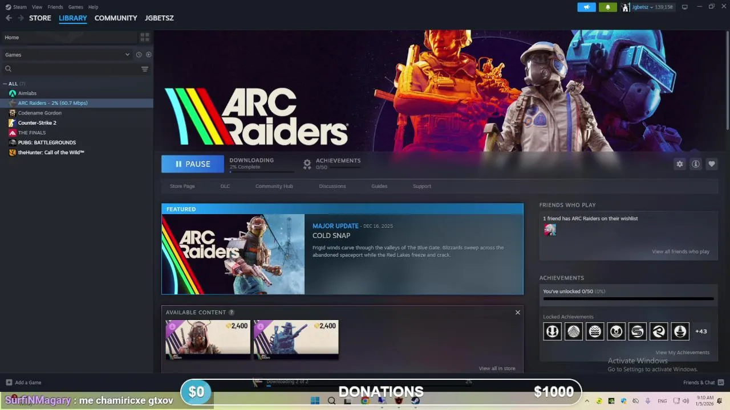Image resolution: width=730 pixels, height=410 pixels.
Task: Open the Steam announcements megaphone button
Action: point(586,7)
